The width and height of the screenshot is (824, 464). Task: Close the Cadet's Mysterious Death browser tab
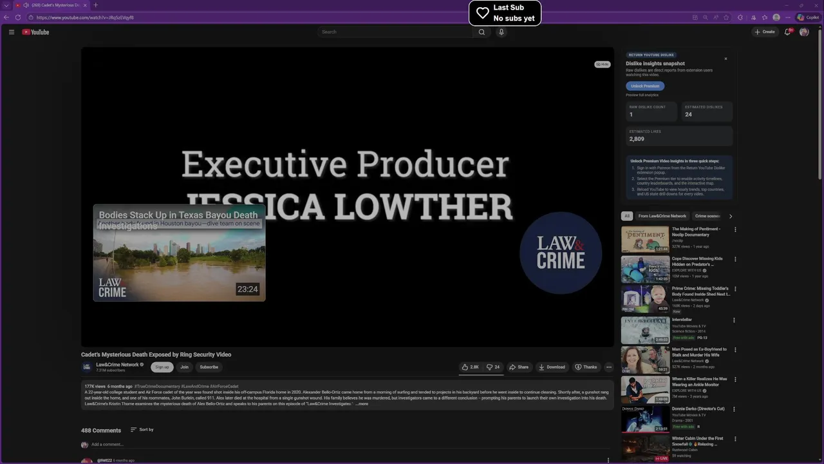coord(85,5)
